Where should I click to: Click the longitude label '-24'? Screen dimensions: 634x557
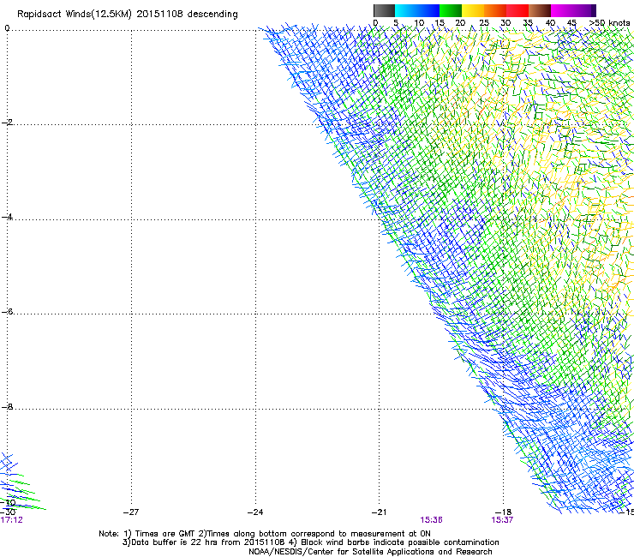pyautogui.click(x=255, y=512)
